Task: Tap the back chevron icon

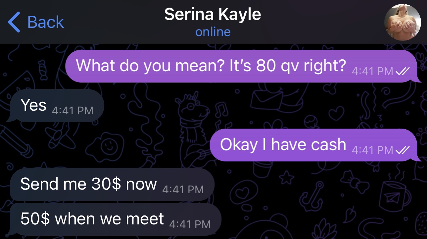Action: coord(14,22)
